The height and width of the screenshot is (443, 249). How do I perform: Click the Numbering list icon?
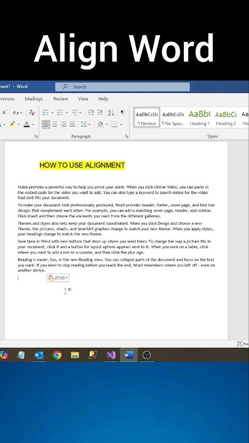[60, 113]
